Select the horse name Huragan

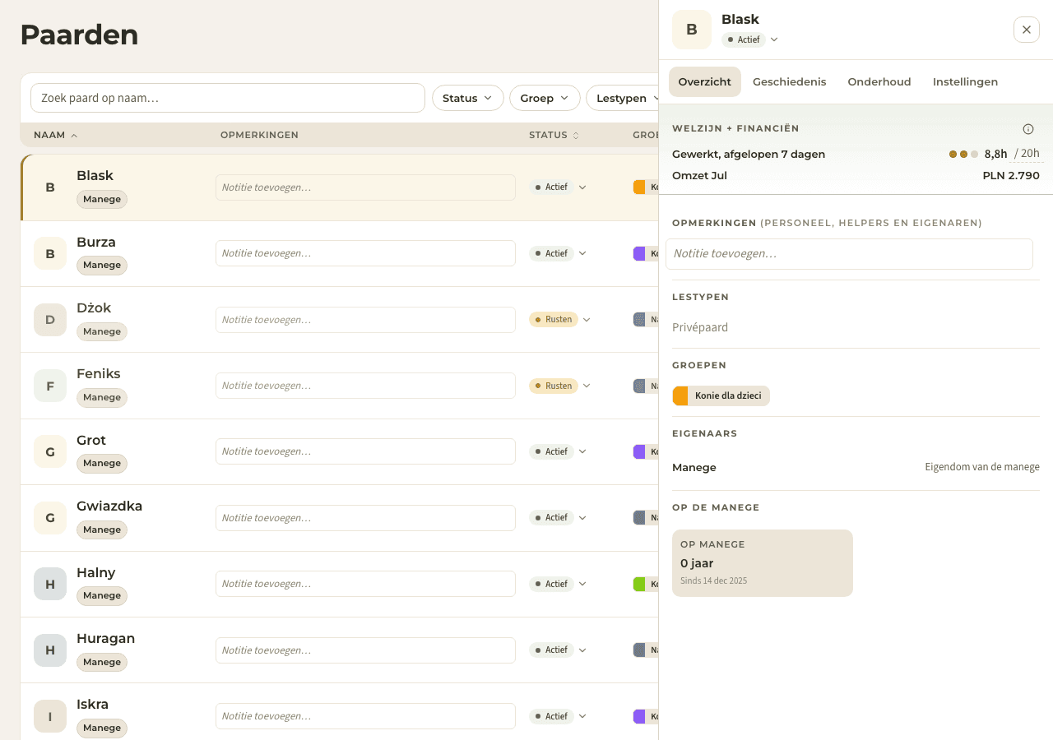point(105,638)
